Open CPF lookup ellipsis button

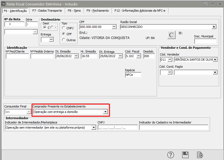point(114,27)
